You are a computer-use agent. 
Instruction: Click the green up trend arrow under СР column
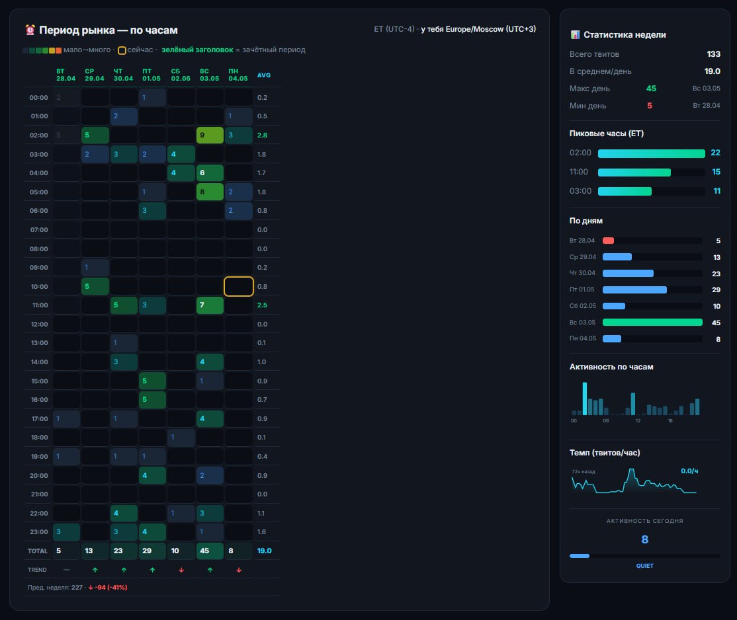click(95, 570)
